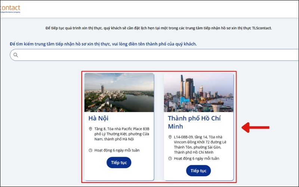Click the Hồ Chí Minh opening hours clock icon
This screenshot has height=187, width=299.
pyautogui.click(x=170, y=158)
